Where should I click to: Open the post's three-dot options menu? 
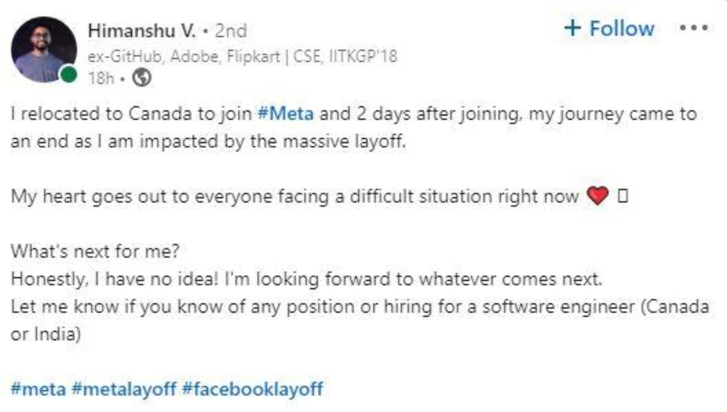(x=693, y=28)
